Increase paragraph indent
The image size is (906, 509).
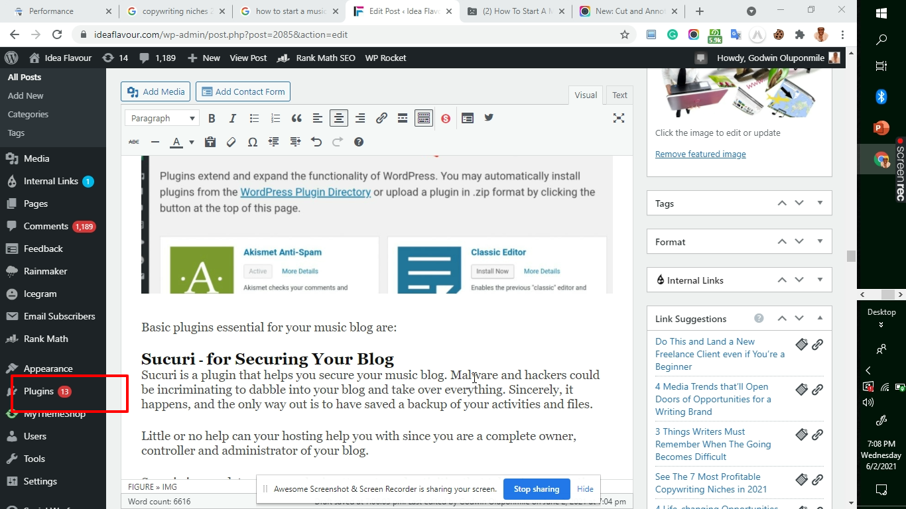pos(295,142)
